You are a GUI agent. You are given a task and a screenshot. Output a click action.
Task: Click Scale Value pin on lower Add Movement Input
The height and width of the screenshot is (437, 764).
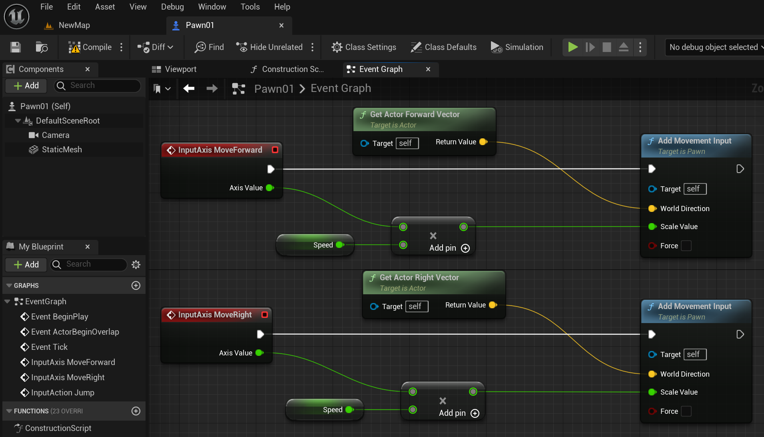[652, 392]
